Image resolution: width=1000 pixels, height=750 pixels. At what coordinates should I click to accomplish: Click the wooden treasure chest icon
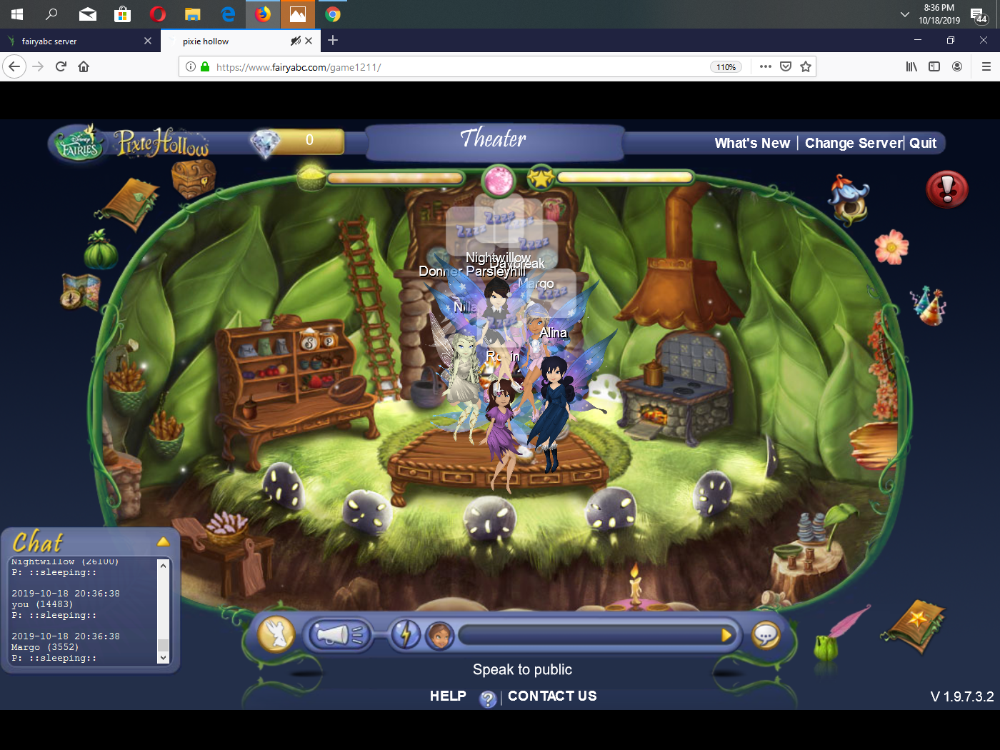(193, 177)
